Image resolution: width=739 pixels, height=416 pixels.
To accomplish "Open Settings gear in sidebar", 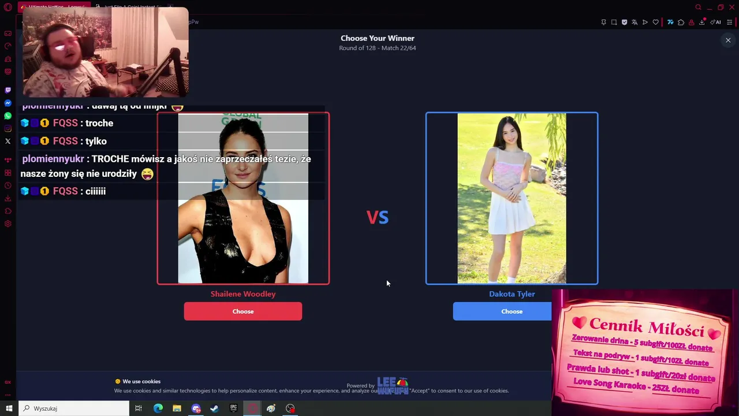I will click(x=8, y=224).
